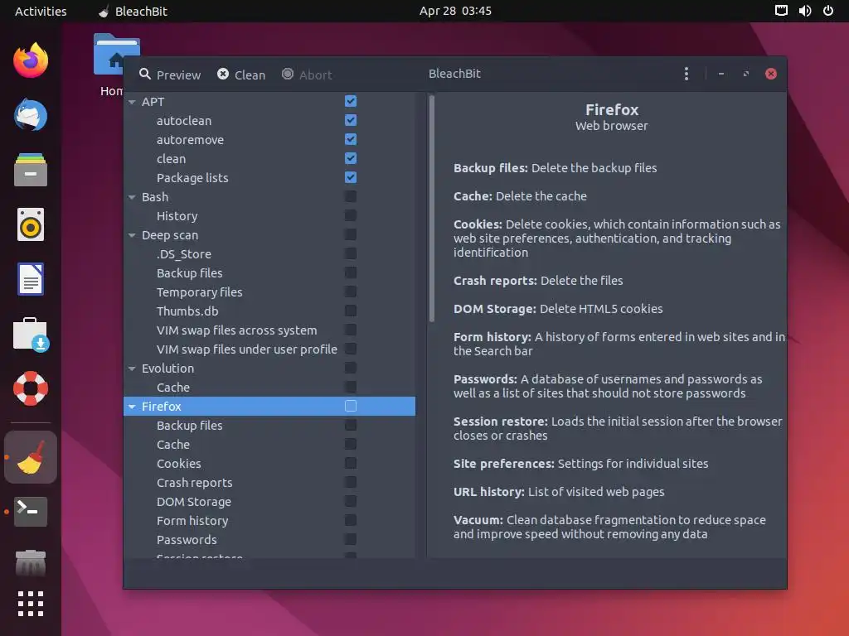The width and height of the screenshot is (849, 636).
Task: Click the BleachBit broom dock icon
Action: (31, 457)
